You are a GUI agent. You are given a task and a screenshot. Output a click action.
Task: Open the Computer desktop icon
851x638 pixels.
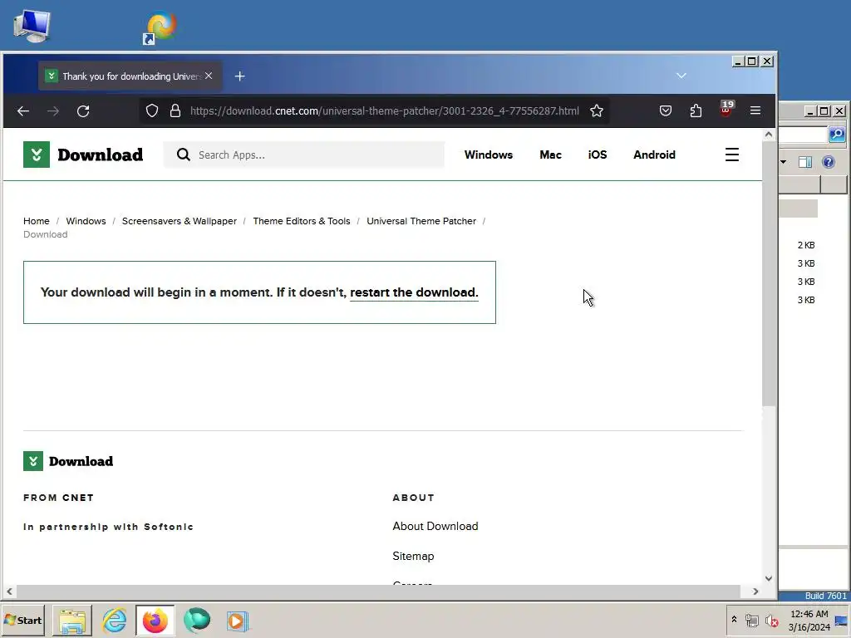pos(32,27)
